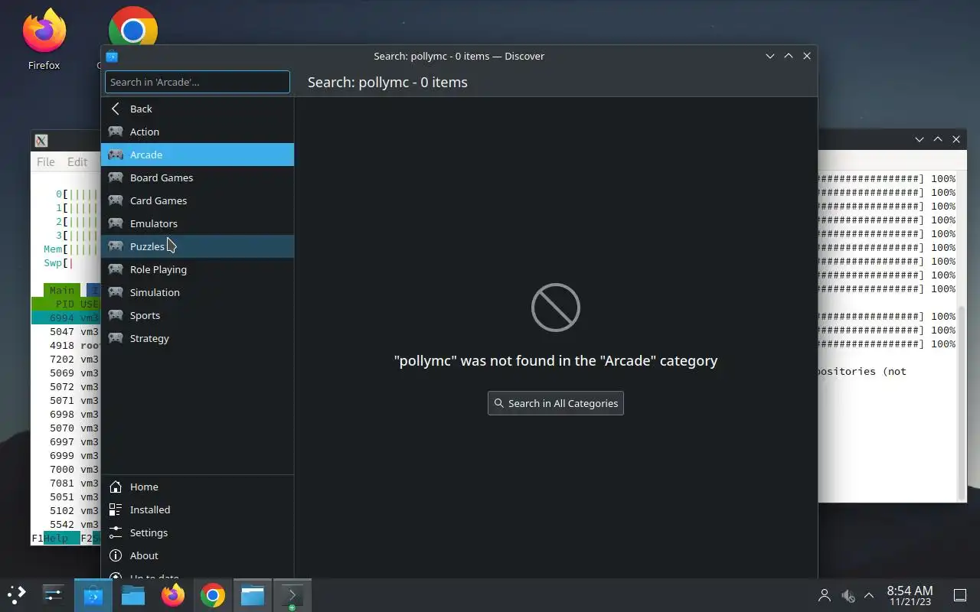Viewport: 980px width, 612px height.
Task: Click the gamepad icon beside Action
Action: coord(116,132)
